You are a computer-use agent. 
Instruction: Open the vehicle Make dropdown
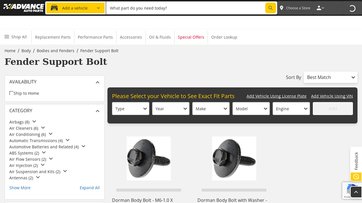pyautogui.click(x=211, y=109)
